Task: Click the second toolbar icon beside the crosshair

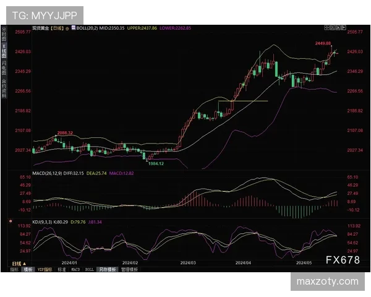Action: tap(333, 28)
